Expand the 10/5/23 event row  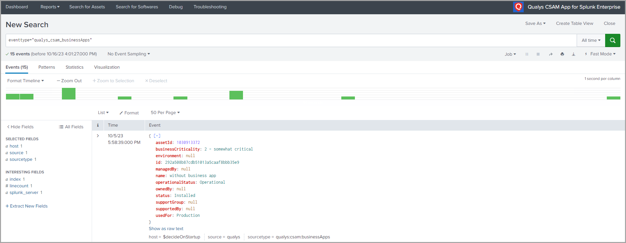tap(98, 136)
